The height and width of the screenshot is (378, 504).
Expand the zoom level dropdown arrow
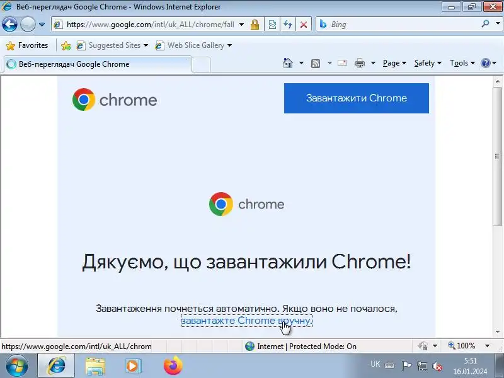tap(487, 346)
